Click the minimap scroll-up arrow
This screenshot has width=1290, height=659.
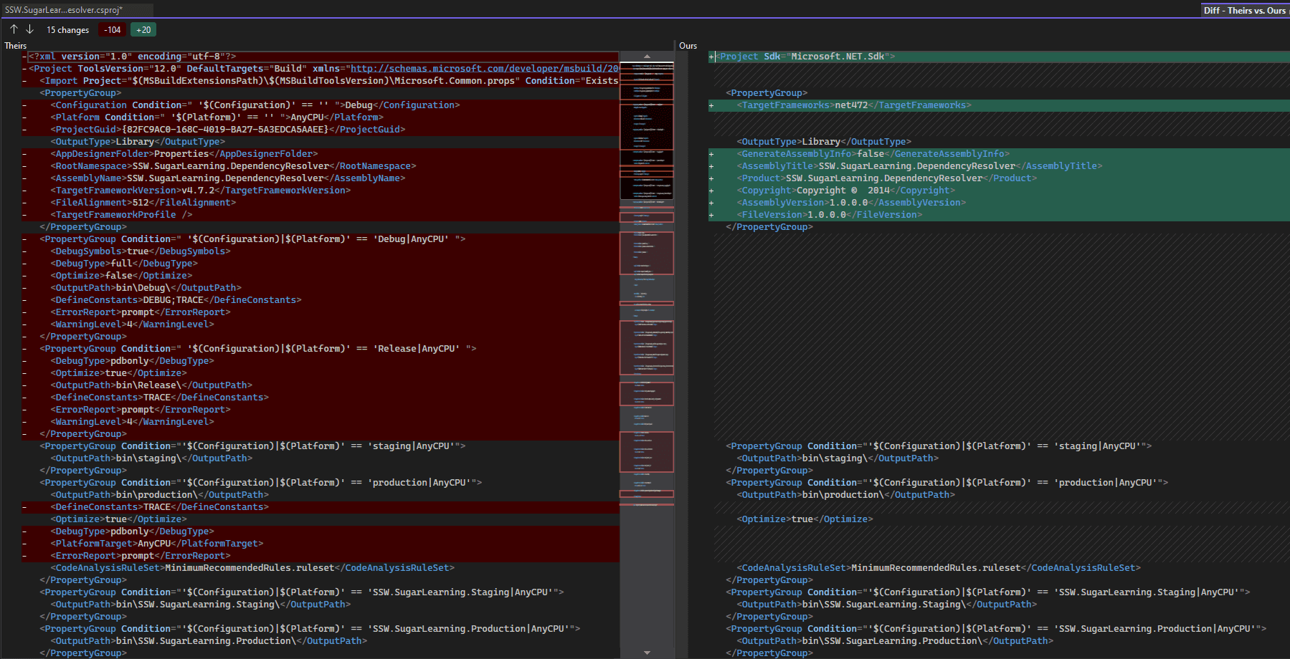tap(647, 56)
